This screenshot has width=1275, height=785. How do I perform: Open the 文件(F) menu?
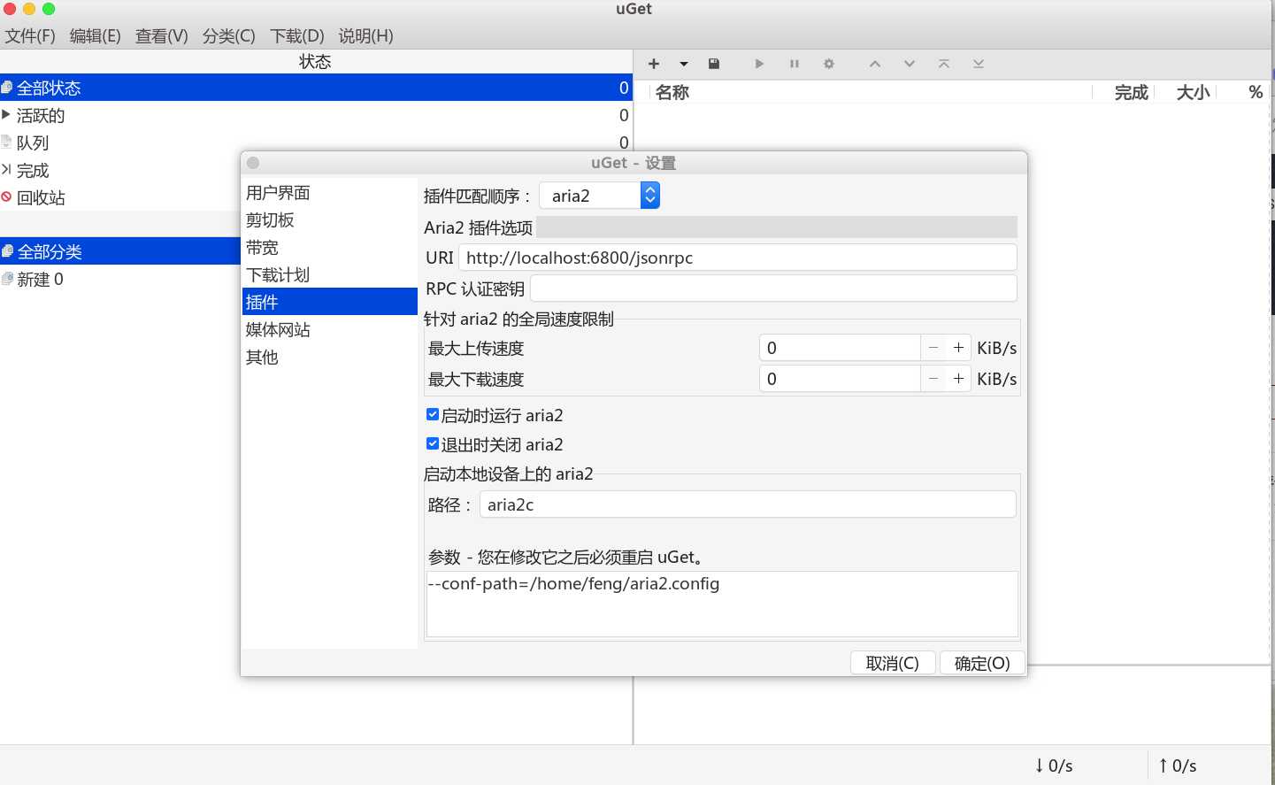point(30,36)
